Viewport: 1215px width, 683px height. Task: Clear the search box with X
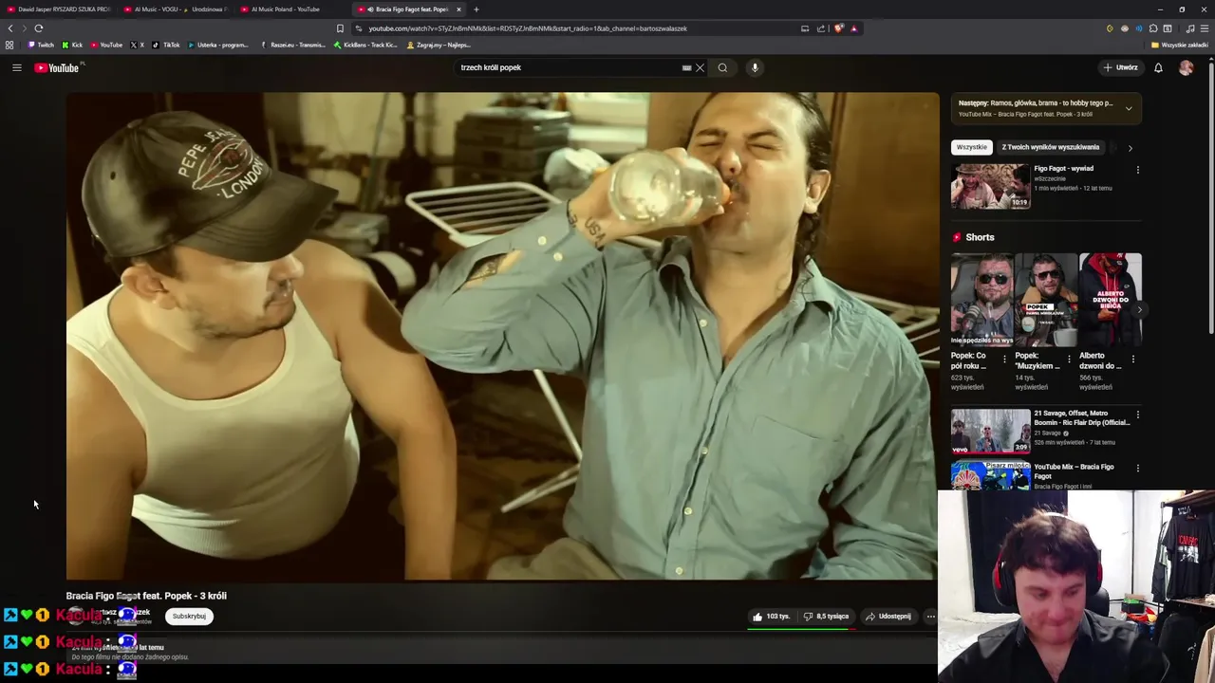[x=700, y=67]
